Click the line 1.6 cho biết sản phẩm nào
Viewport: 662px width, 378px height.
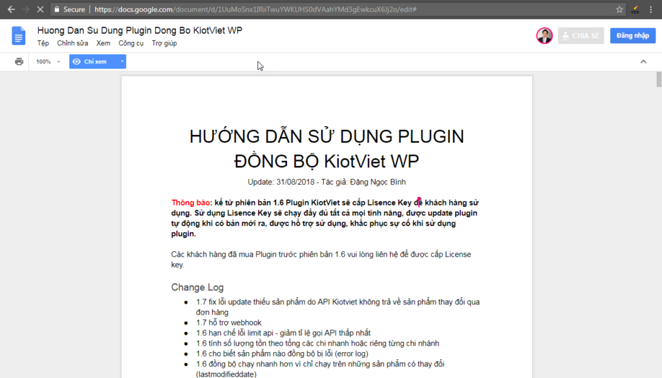point(282,353)
